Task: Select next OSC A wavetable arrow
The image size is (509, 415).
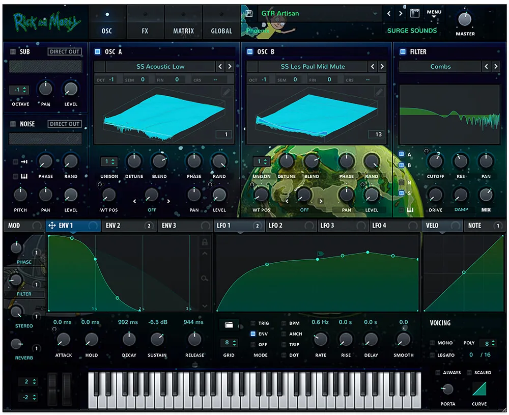Action: coord(230,67)
